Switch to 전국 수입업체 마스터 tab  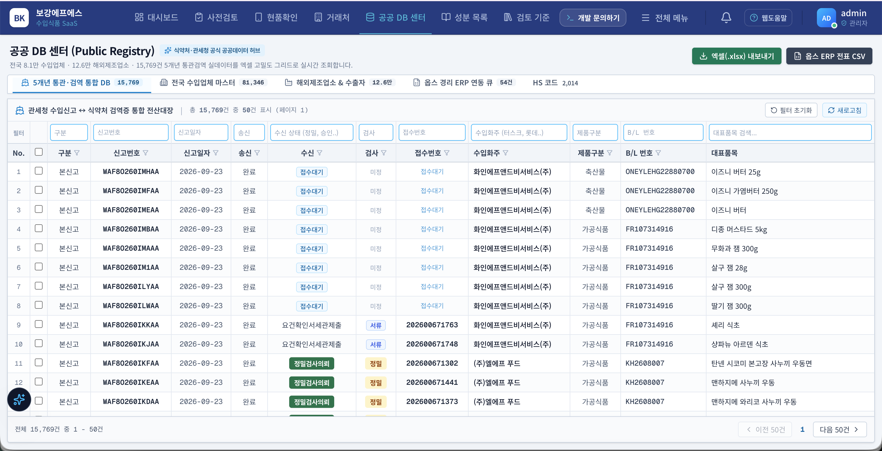pos(214,83)
